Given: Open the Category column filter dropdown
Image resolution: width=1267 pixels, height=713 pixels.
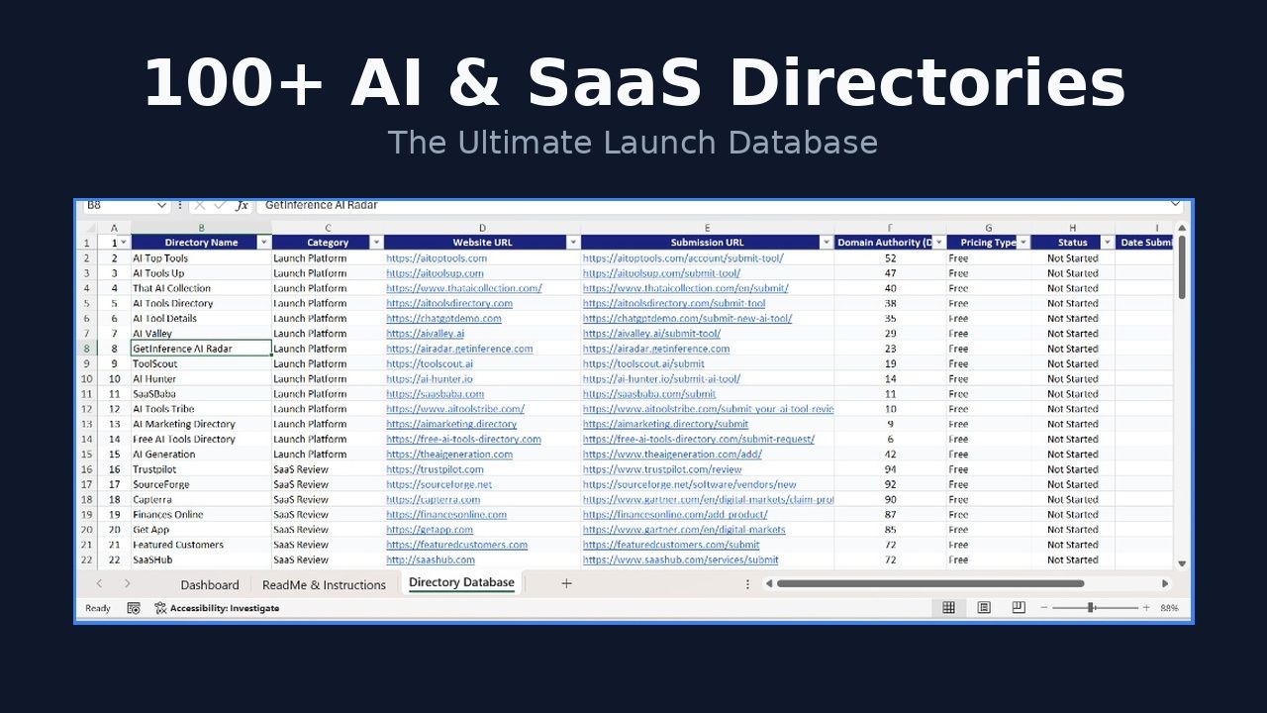Looking at the screenshot, I should coord(376,243).
